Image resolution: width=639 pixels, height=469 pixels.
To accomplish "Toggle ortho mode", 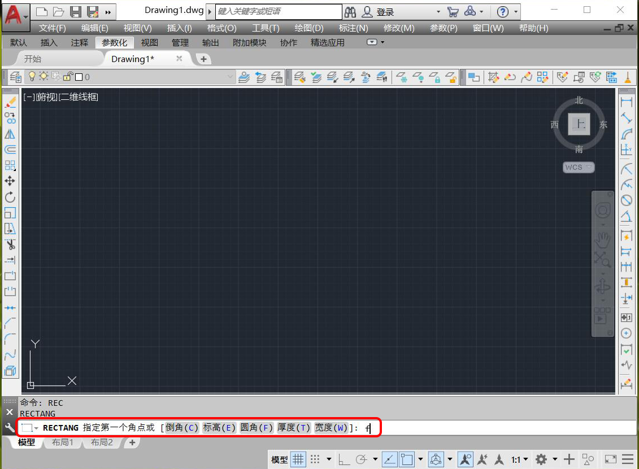I will (x=344, y=459).
